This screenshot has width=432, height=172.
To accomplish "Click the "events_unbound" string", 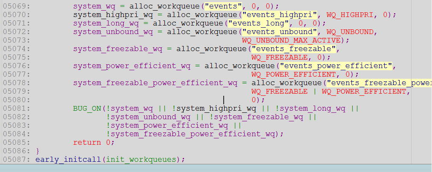I will point(279,32).
